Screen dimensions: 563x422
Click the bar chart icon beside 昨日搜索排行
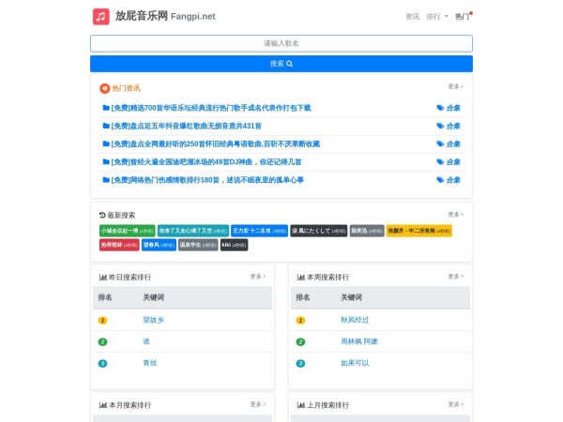[103, 278]
